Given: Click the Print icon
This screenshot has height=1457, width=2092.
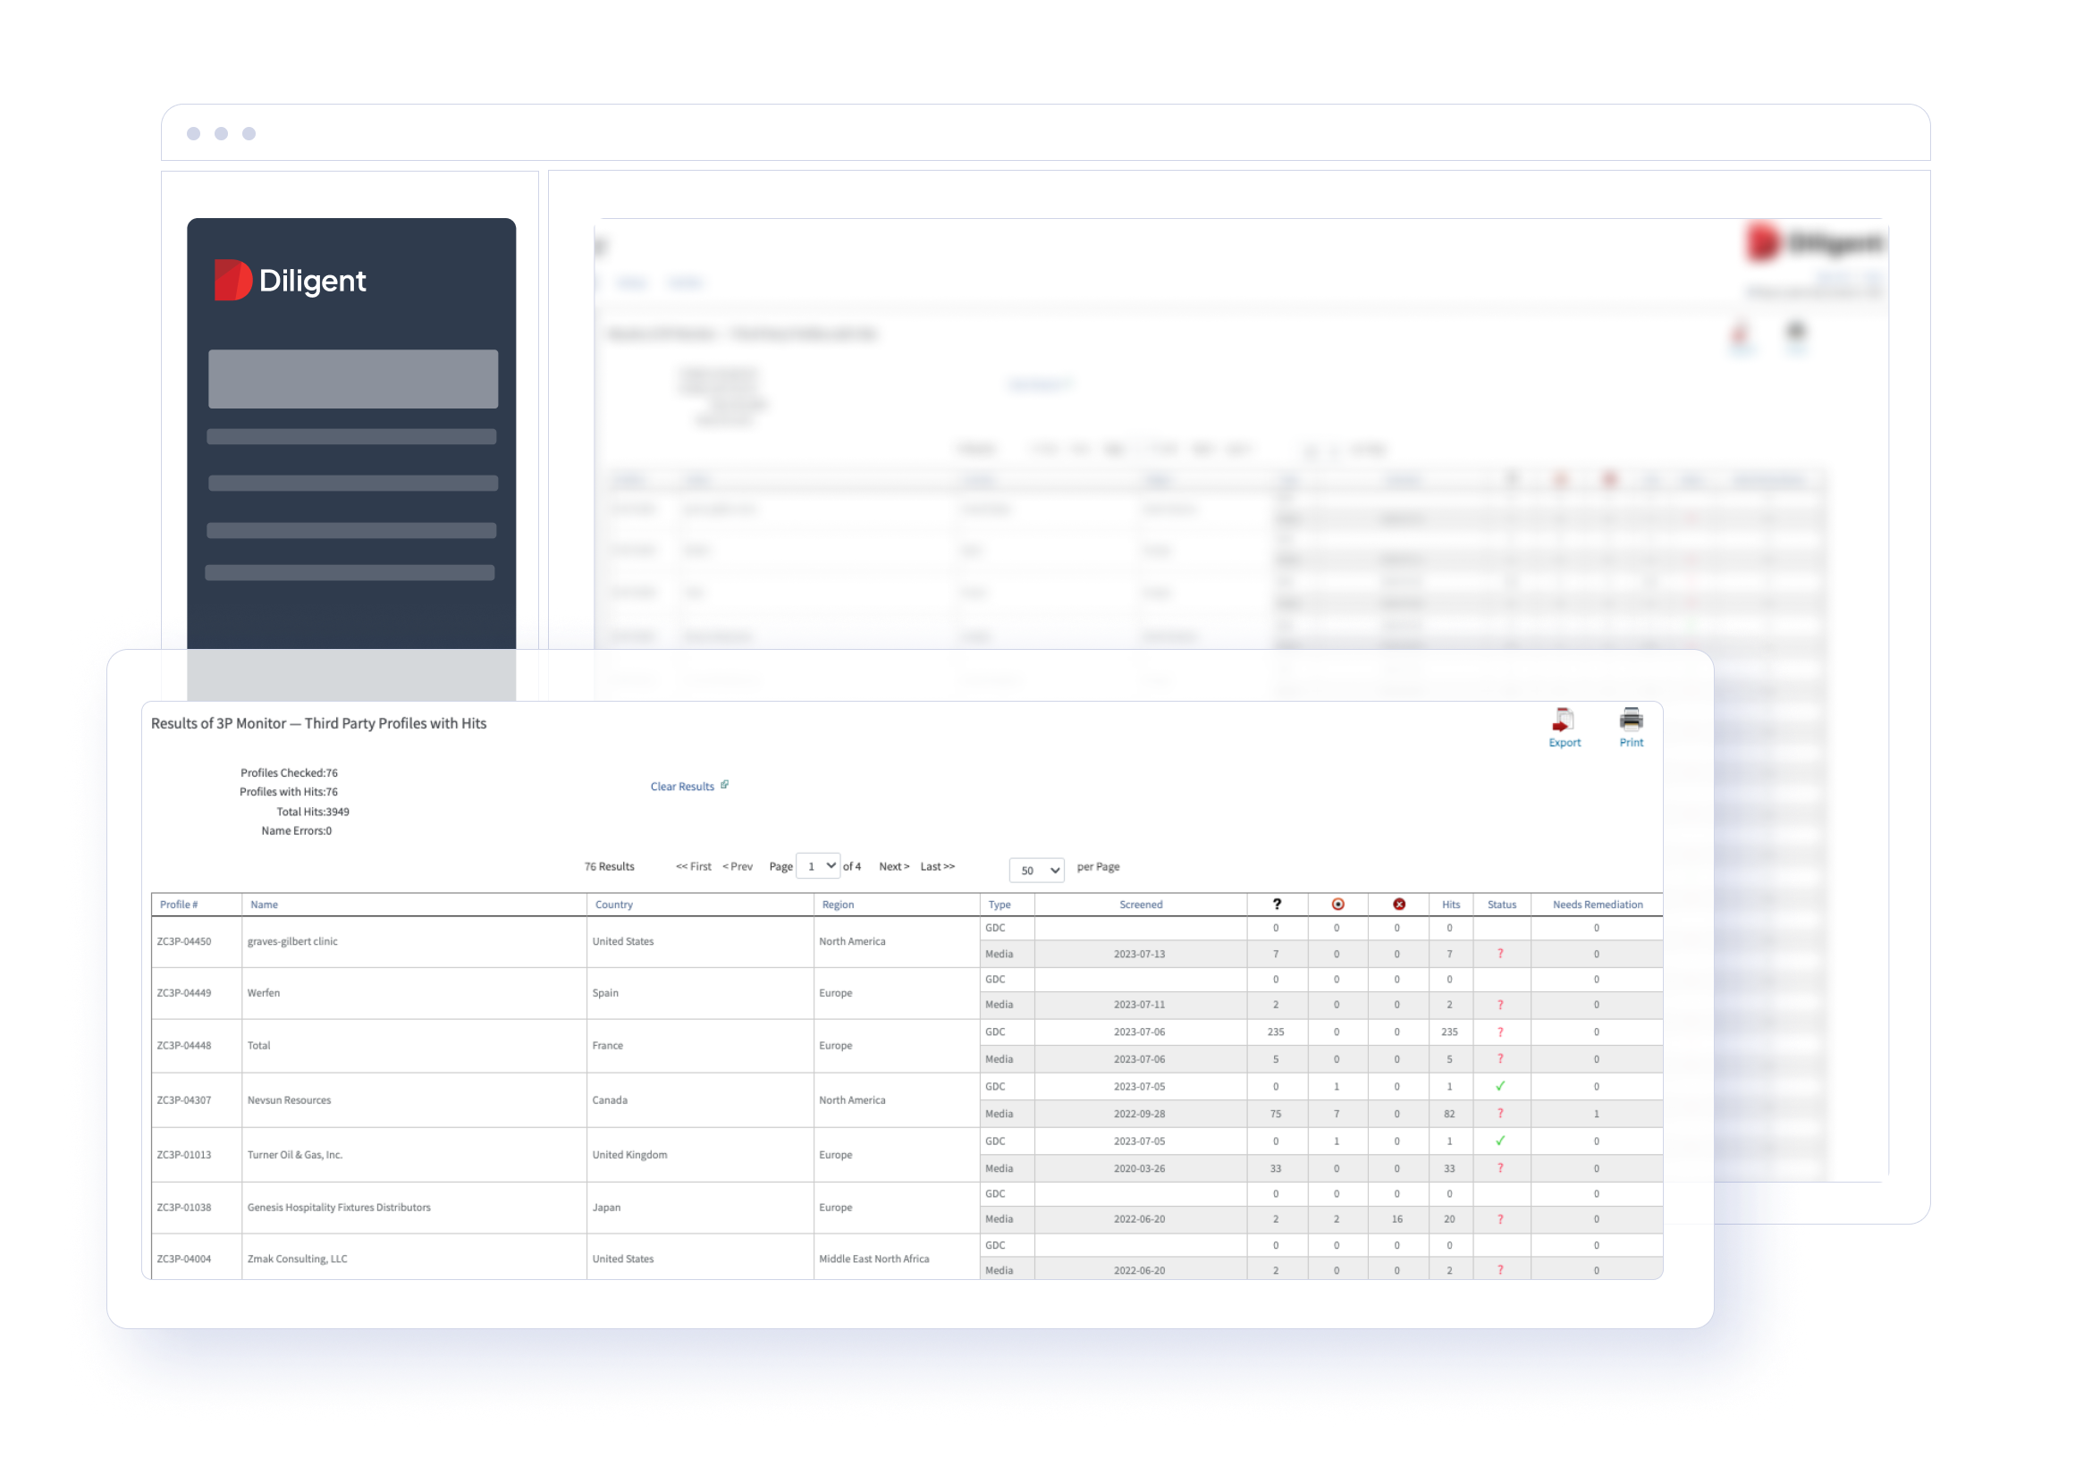Looking at the screenshot, I should tap(1631, 720).
